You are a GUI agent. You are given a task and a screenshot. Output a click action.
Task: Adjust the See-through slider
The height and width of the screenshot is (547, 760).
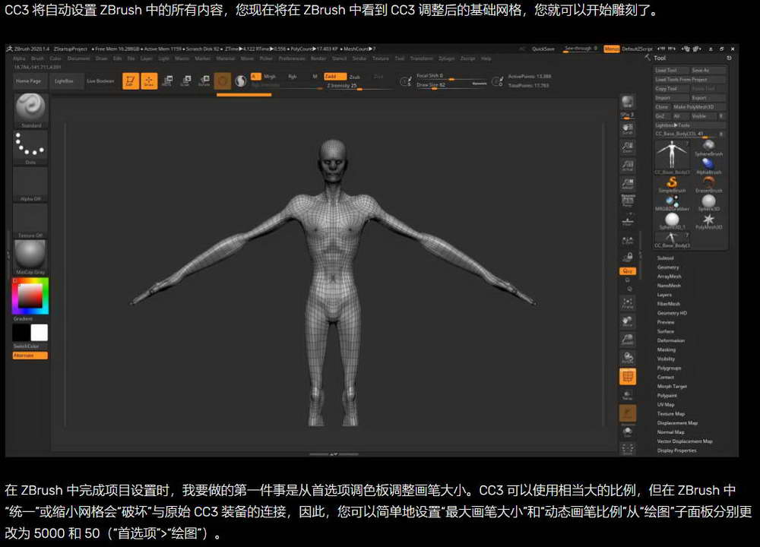coord(580,49)
